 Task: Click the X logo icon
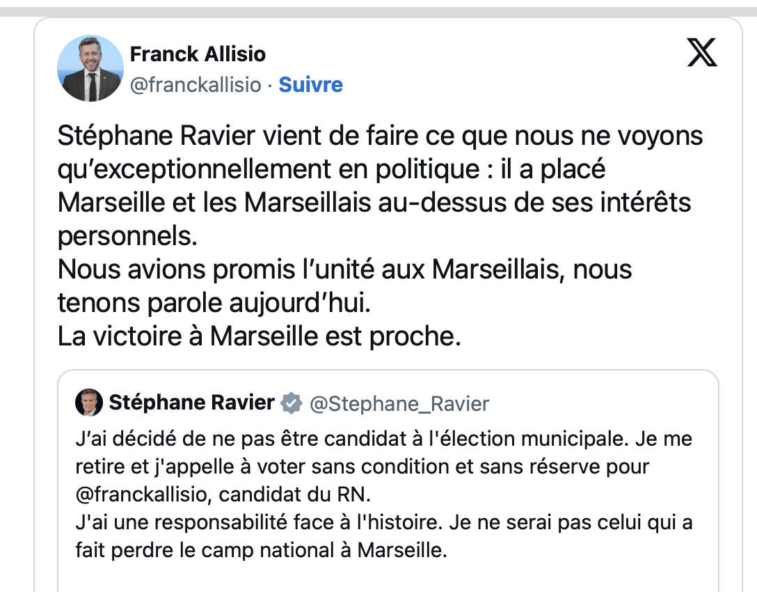(702, 54)
